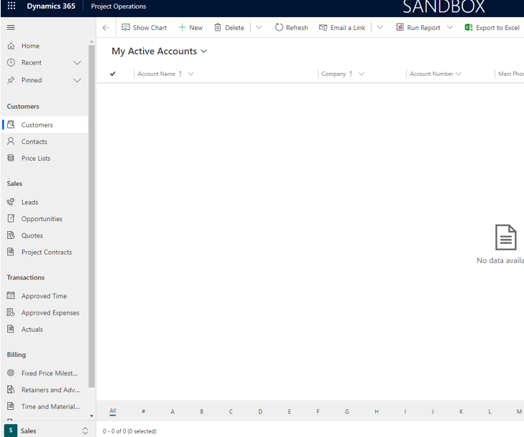
Task: Open the Email a Link dropdown arrow
Action: click(x=379, y=27)
